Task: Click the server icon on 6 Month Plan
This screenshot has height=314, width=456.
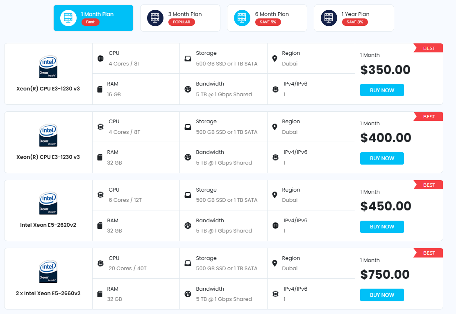Action: click(242, 18)
